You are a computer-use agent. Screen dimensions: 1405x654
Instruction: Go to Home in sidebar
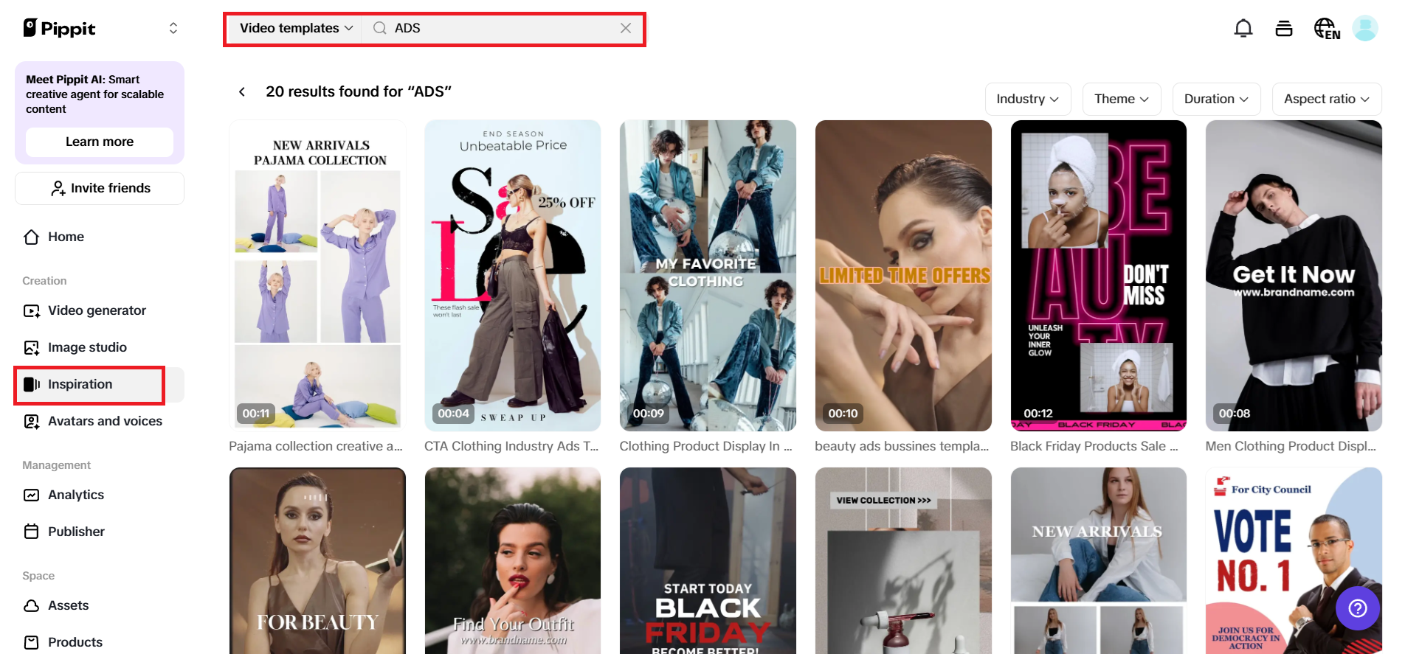pyautogui.click(x=100, y=237)
